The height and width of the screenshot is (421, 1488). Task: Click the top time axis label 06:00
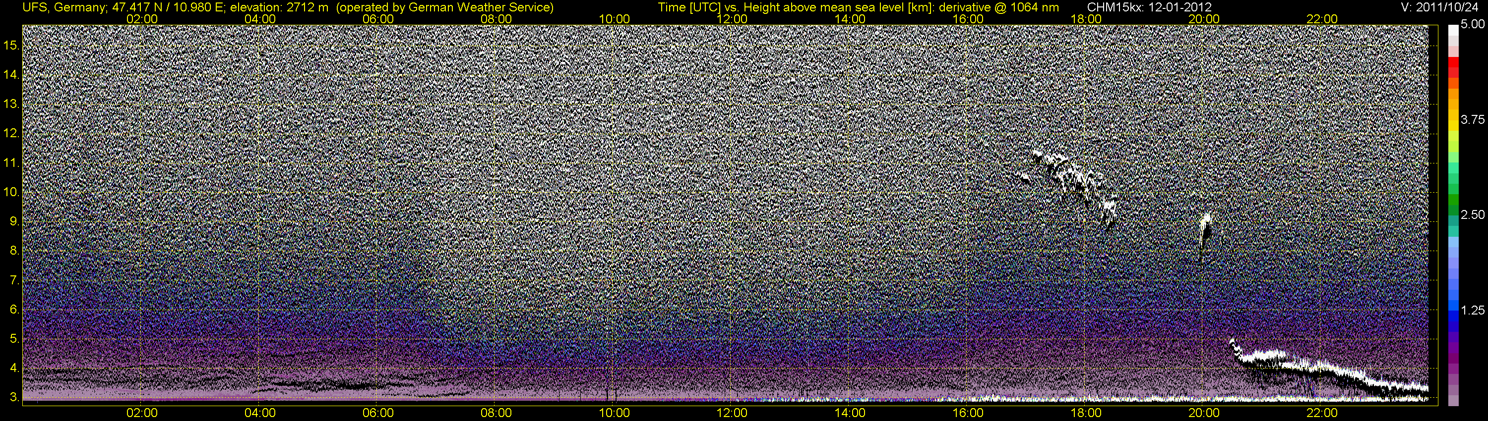click(378, 19)
